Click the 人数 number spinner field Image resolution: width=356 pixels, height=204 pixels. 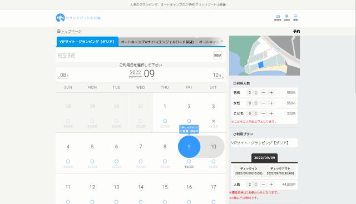pyautogui.click(x=252, y=185)
